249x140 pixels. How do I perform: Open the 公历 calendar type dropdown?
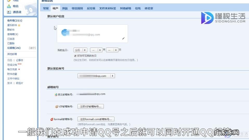[80, 50]
